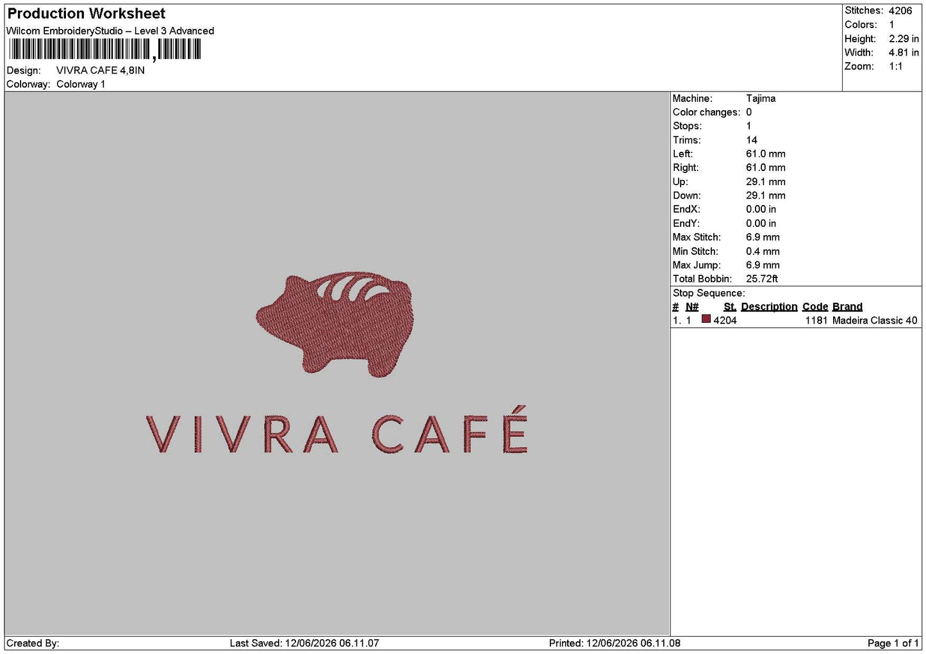This screenshot has width=926, height=654.
Task: Click the Printed timestamp
Action: [615, 644]
